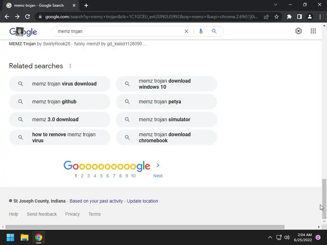Click the address bar URL
Image resolution: width=327 pixels, height=245 pixels.
[152, 17]
